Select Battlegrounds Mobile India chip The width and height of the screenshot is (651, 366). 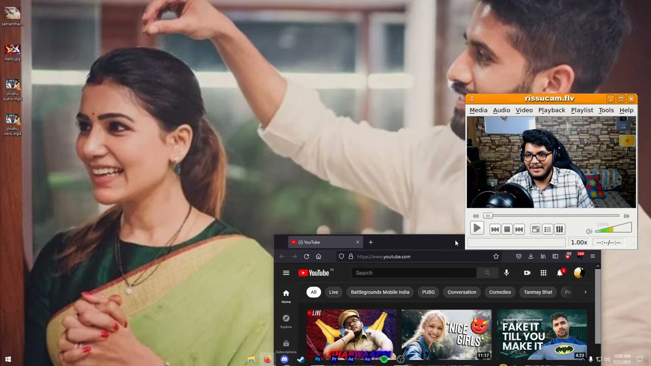pyautogui.click(x=380, y=292)
